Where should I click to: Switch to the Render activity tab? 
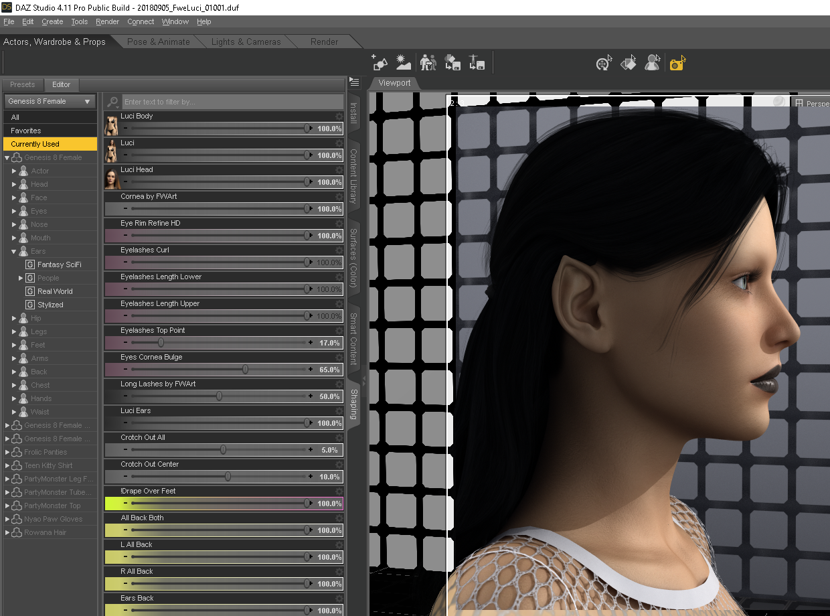pyautogui.click(x=324, y=42)
